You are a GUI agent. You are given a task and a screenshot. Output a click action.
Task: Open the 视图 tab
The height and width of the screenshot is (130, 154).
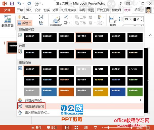point(91,10)
